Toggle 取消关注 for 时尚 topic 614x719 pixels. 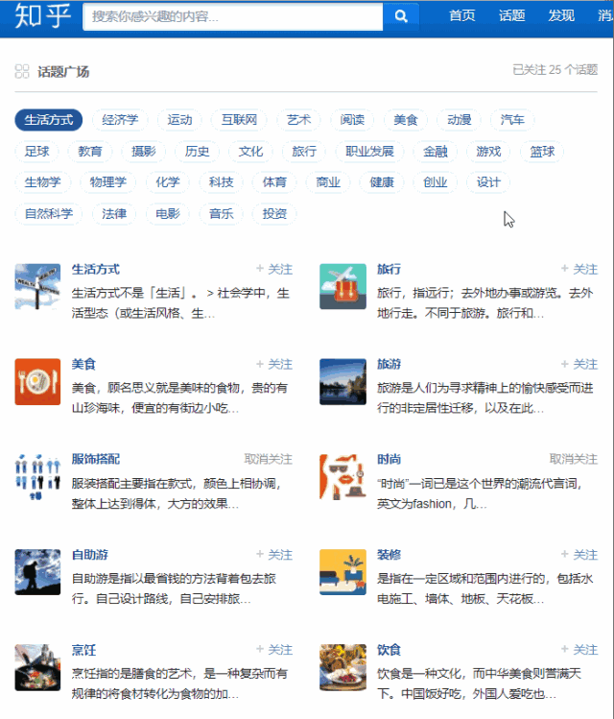coord(573,460)
